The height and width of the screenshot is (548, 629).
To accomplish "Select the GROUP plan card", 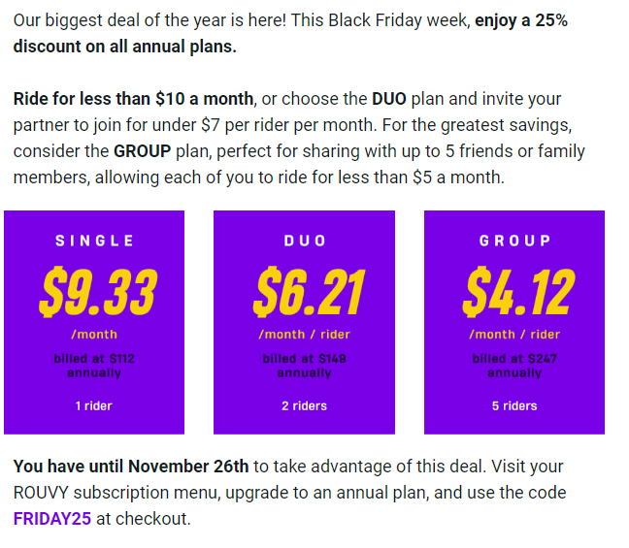I will [514, 322].
